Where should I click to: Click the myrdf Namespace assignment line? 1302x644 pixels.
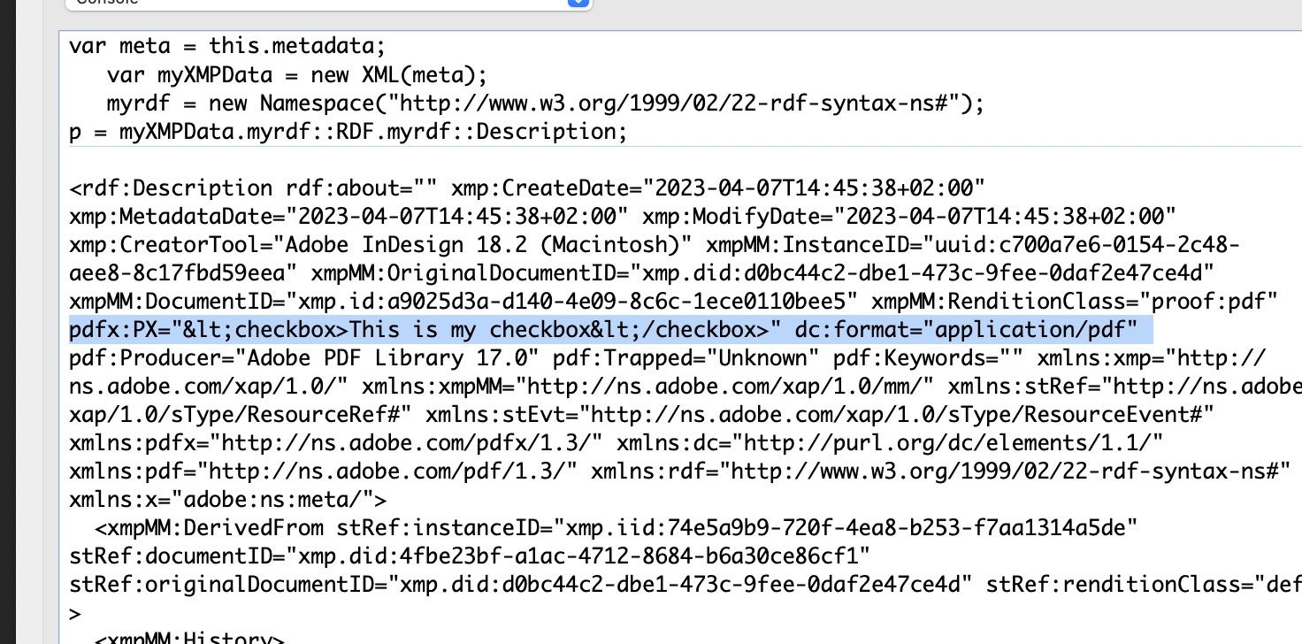tap(354, 103)
